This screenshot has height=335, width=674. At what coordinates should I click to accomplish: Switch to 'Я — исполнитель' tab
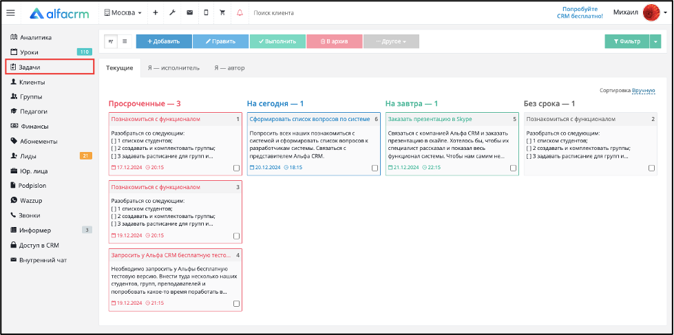coord(173,68)
